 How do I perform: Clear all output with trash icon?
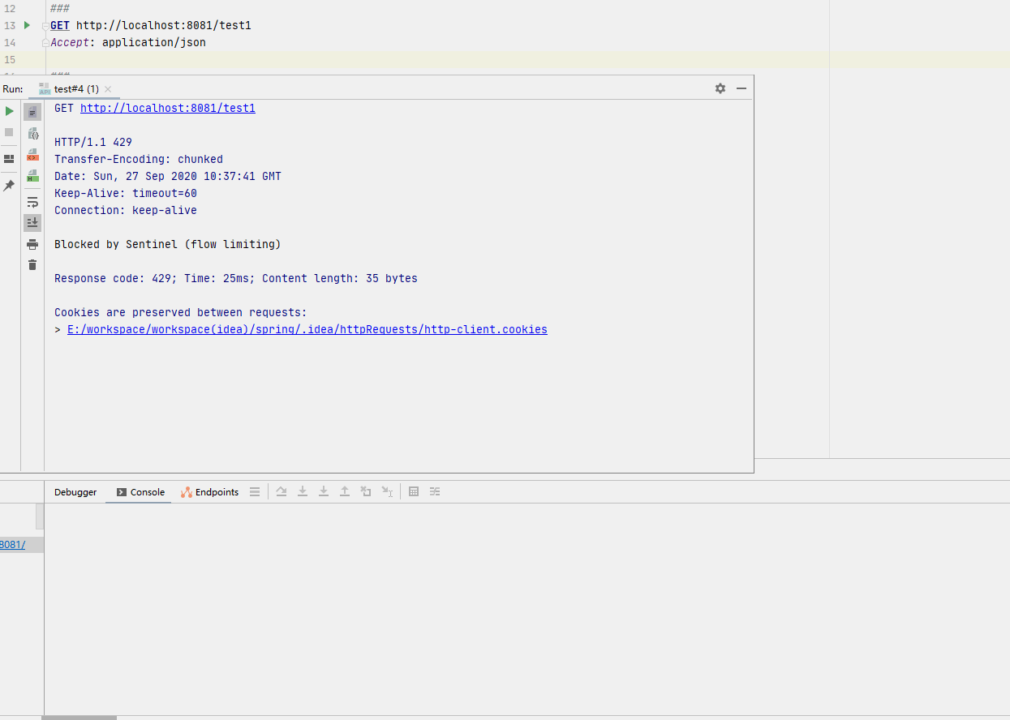coord(32,265)
